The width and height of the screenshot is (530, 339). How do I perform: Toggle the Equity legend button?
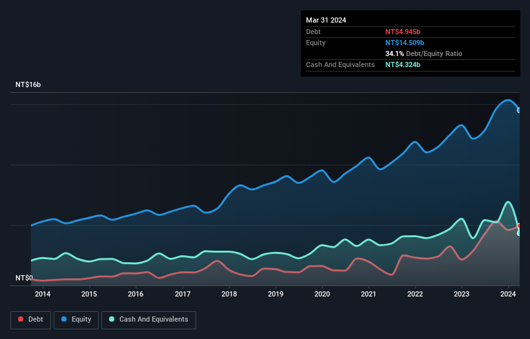(x=76, y=320)
